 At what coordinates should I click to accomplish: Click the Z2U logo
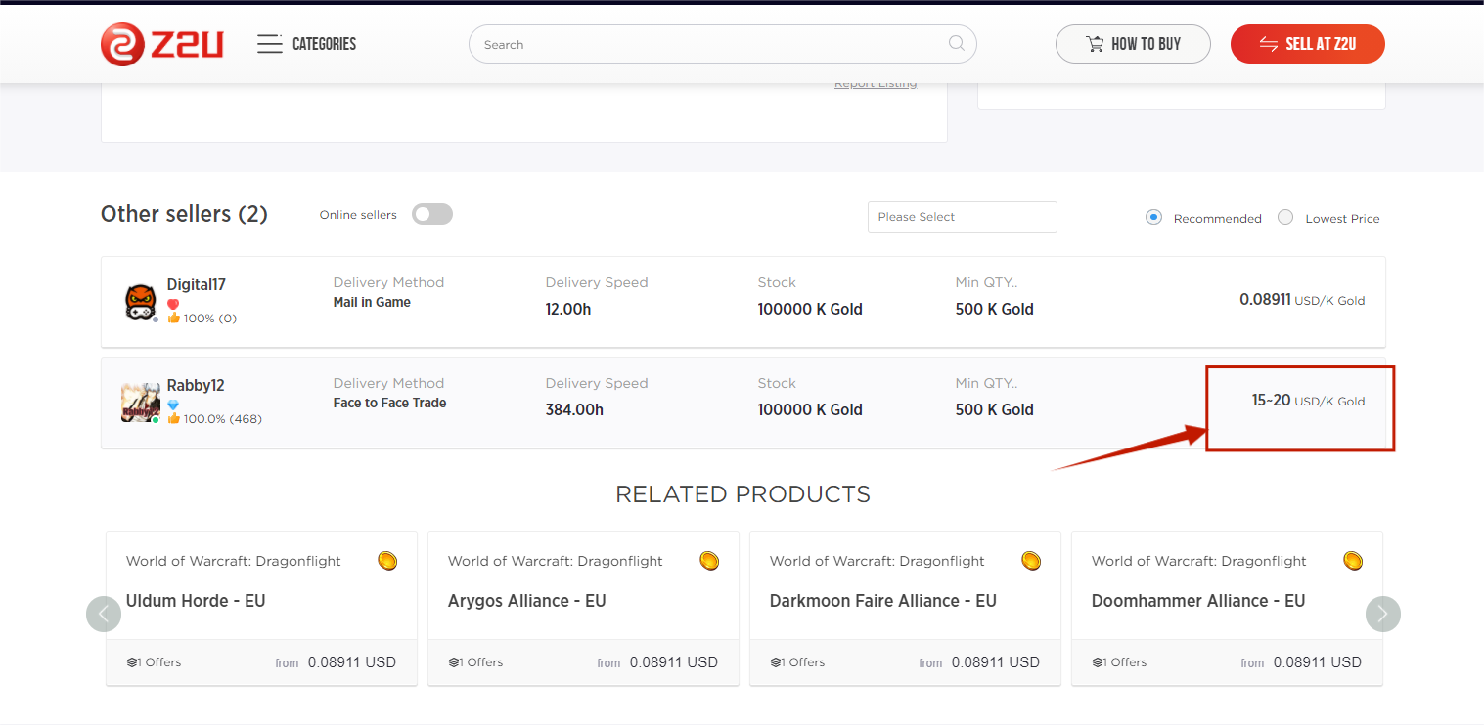pyautogui.click(x=162, y=44)
